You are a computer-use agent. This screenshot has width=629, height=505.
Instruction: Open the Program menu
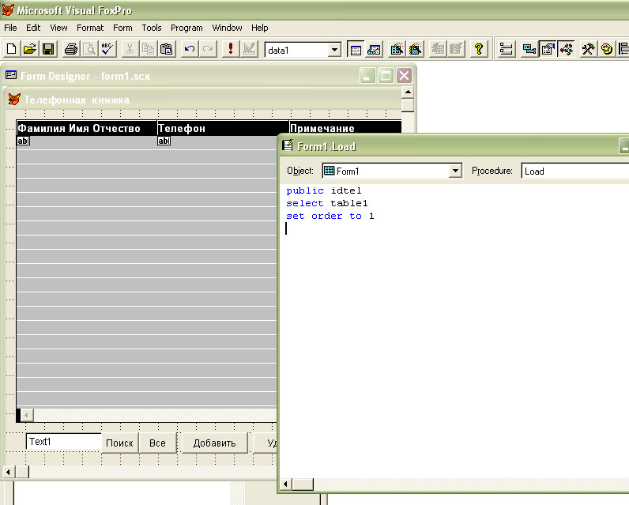[x=186, y=28]
